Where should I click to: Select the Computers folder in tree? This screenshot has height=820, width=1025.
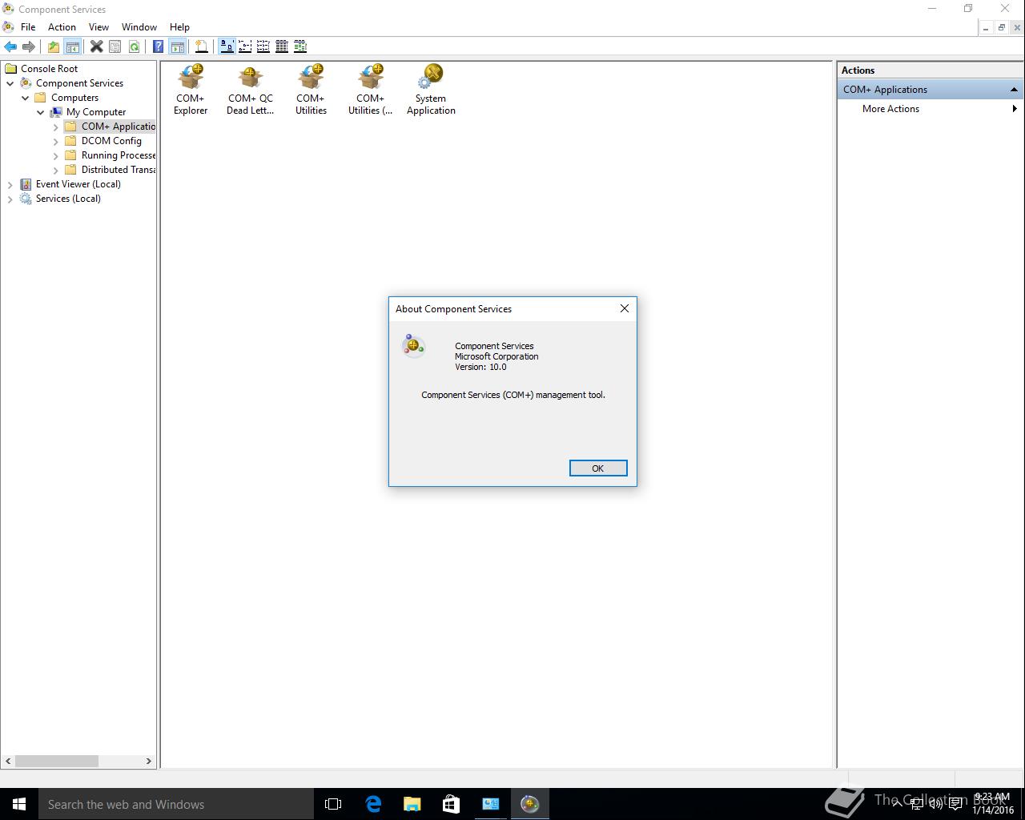click(74, 98)
